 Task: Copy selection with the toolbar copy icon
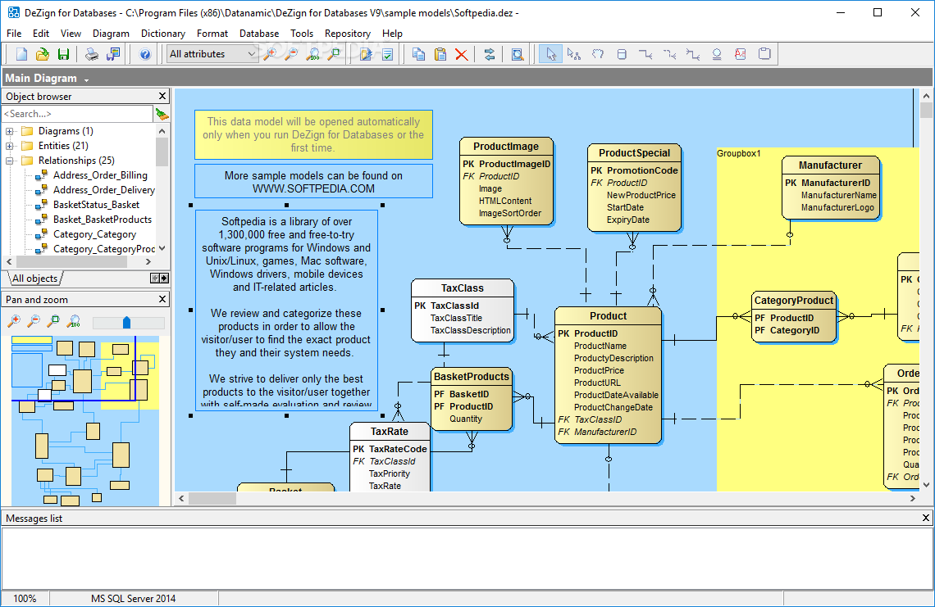click(418, 54)
